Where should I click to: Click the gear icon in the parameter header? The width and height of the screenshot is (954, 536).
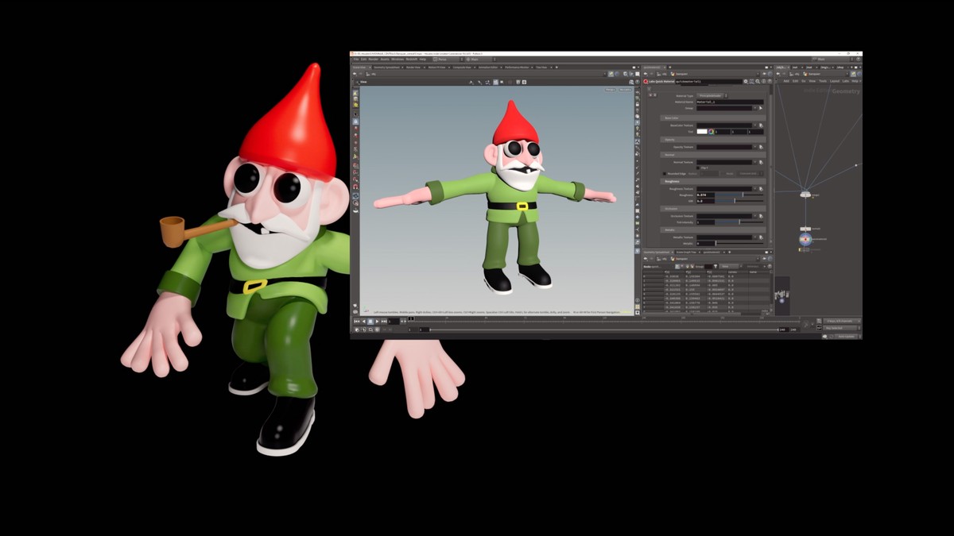tap(747, 81)
